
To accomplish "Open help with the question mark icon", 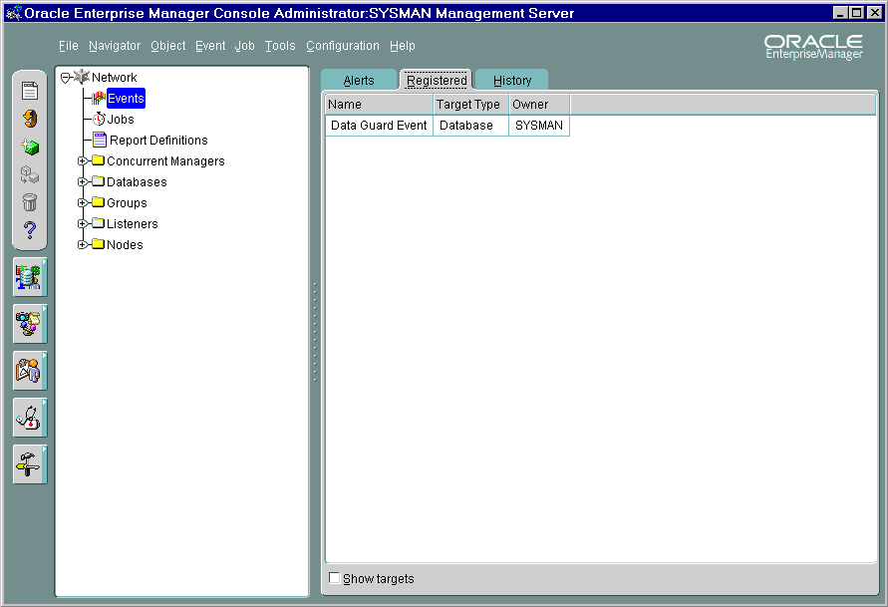I will [x=30, y=230].
